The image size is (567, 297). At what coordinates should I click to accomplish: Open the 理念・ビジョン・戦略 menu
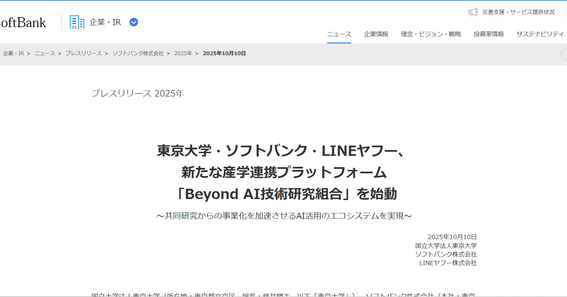431,34
